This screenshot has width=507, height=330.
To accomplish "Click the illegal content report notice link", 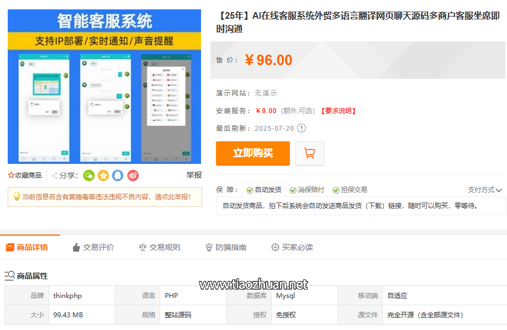I will (x=107, y=197).
